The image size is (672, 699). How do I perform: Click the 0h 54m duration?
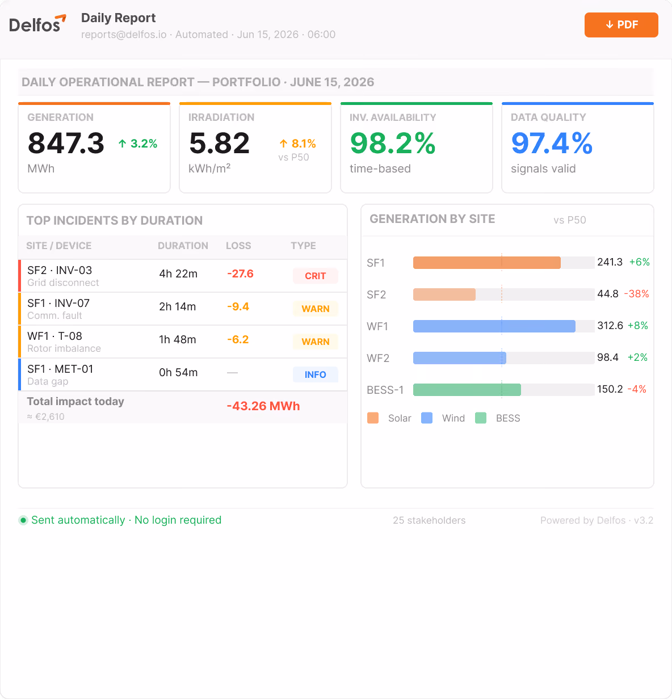pos(178,373)
